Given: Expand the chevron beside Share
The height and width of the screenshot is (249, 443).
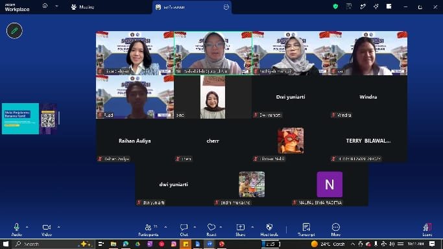Looking at the screenshot, I should (252, 227).
